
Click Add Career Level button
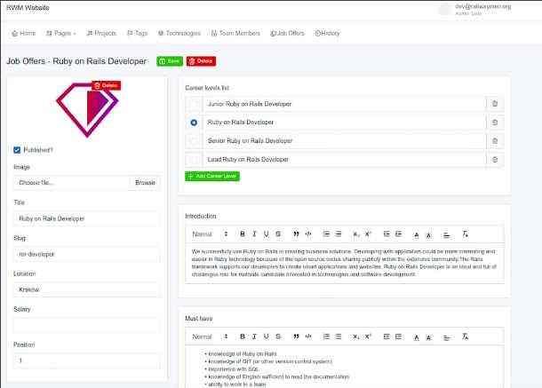coord(212,176)
